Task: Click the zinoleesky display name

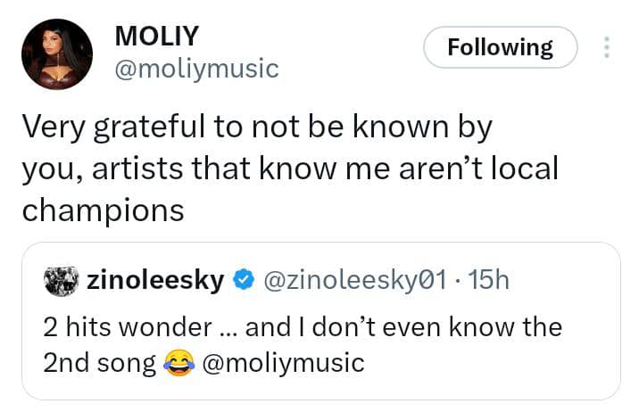Action: click(155, 281)
